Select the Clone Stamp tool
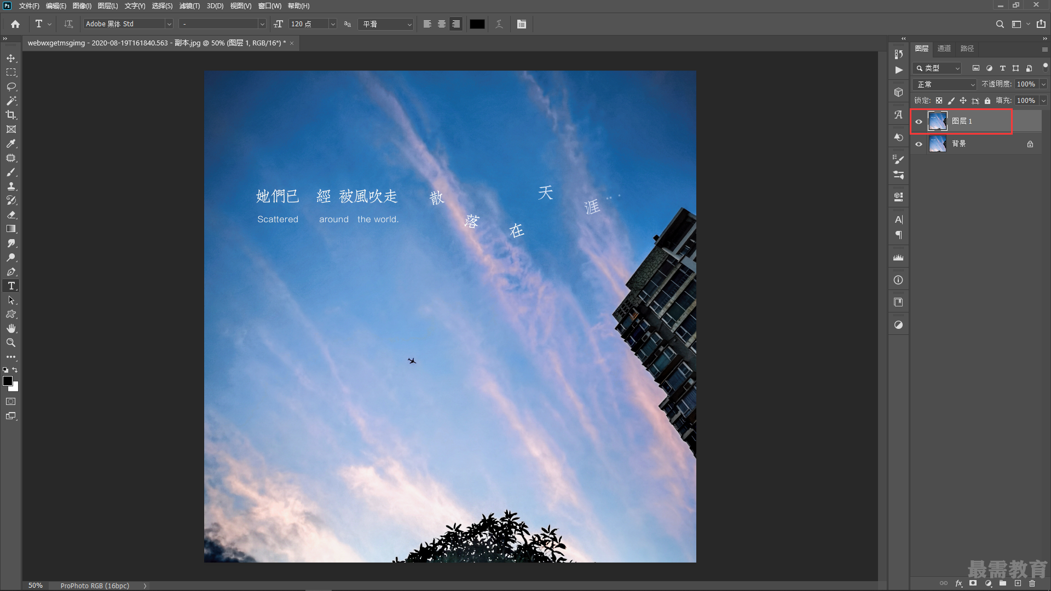This screenshot has height=591, width=1051. (11, 186)
